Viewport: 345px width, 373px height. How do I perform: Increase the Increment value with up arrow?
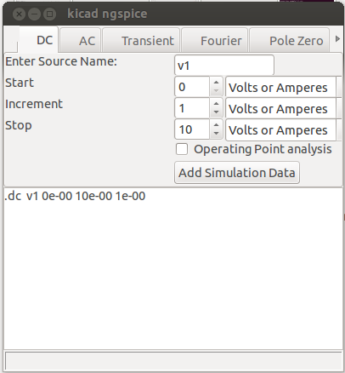point(216,104)
